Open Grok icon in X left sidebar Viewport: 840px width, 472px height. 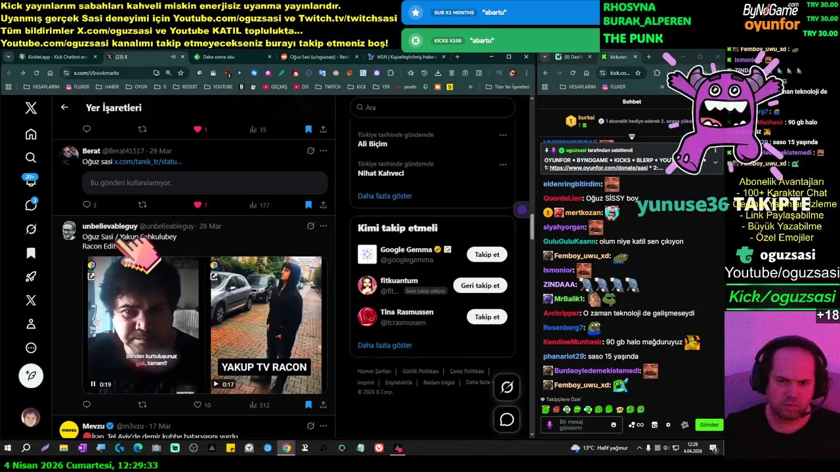31,229
